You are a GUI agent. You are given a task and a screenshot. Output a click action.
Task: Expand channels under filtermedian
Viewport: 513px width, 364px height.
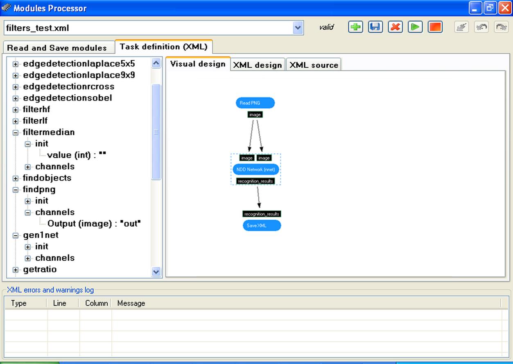pyautogui.click(x=27, y=167)
